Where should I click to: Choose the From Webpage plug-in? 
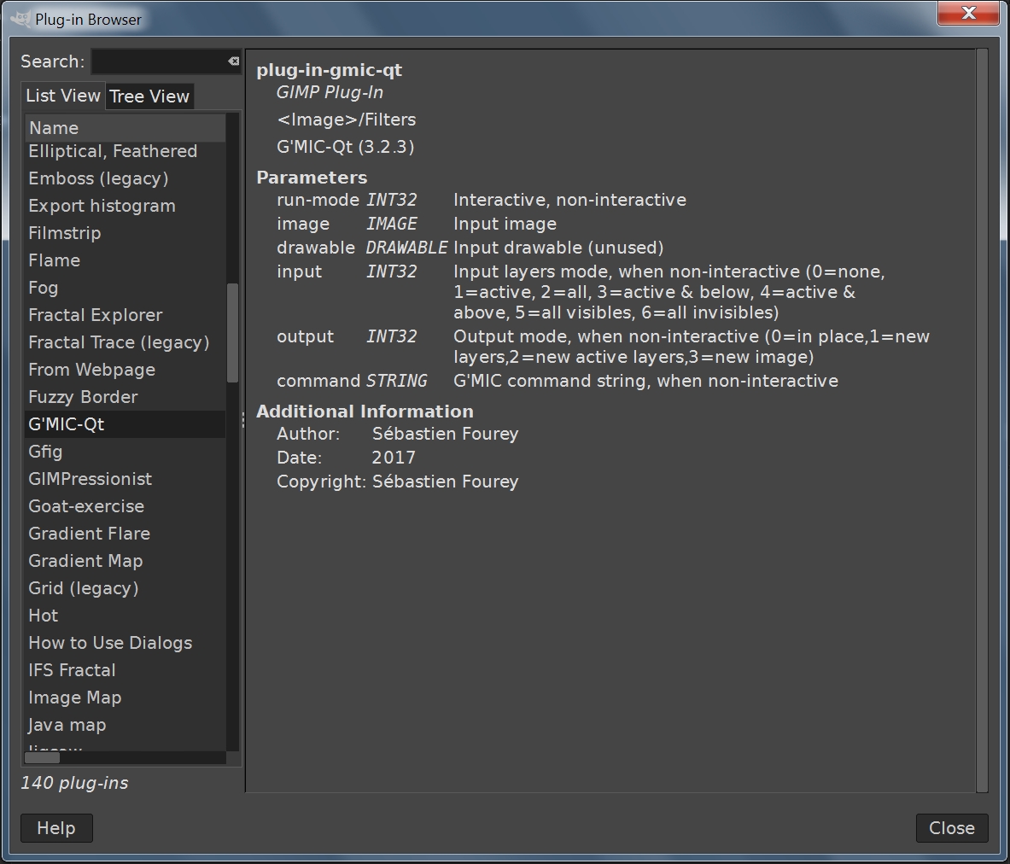tap(126, 370)
